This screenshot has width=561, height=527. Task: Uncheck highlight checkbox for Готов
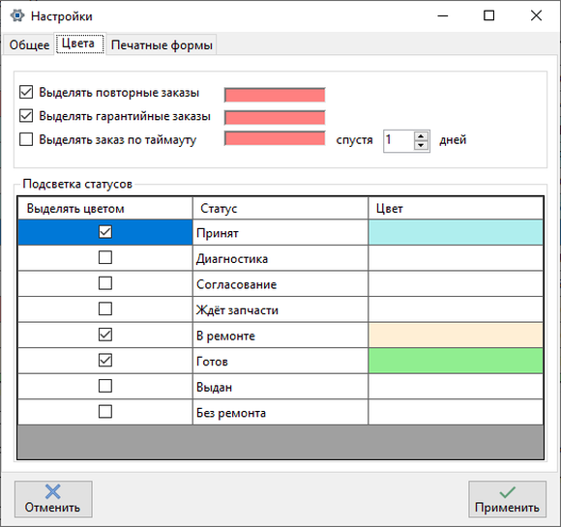pyautogui.click(x=105, y=361)
